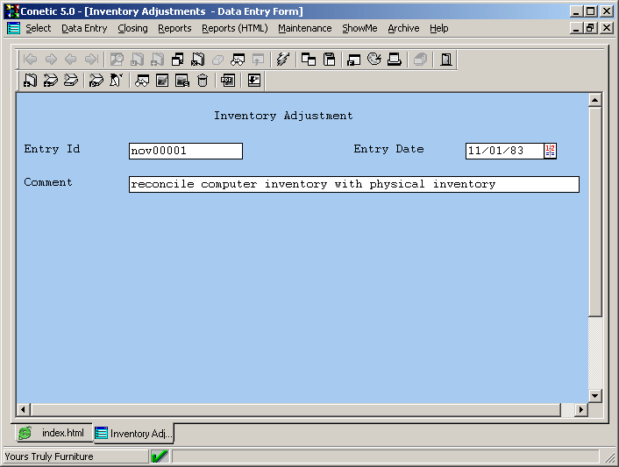Click the globe refresh toolbar icon
This screenshot has height=467, width=619.
click(x=374, y=60)
